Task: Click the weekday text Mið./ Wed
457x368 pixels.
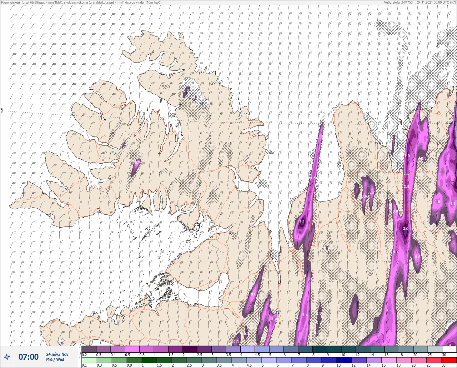Action: tap(55, 359)
